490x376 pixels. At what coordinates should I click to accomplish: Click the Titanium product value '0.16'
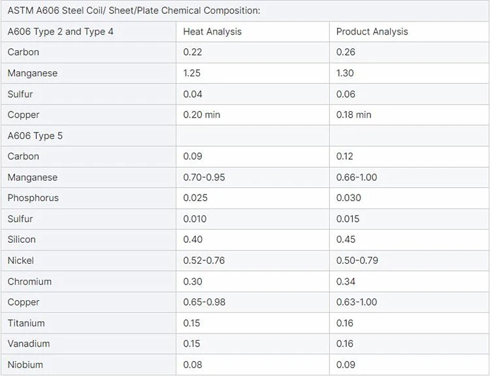[x=345, y=323]
